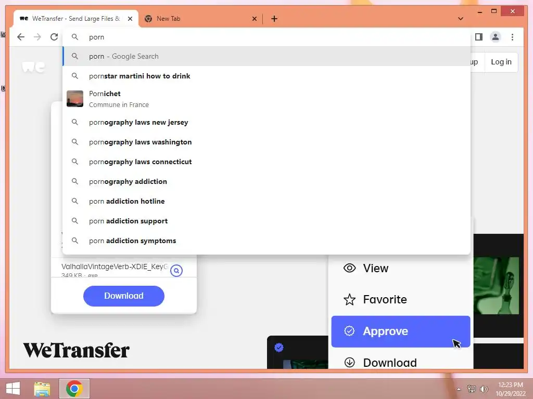The image size is (533, 399).
Task: Preview the ValhallaVintageVerb file with magnifier icon
Action: [176, 270]
